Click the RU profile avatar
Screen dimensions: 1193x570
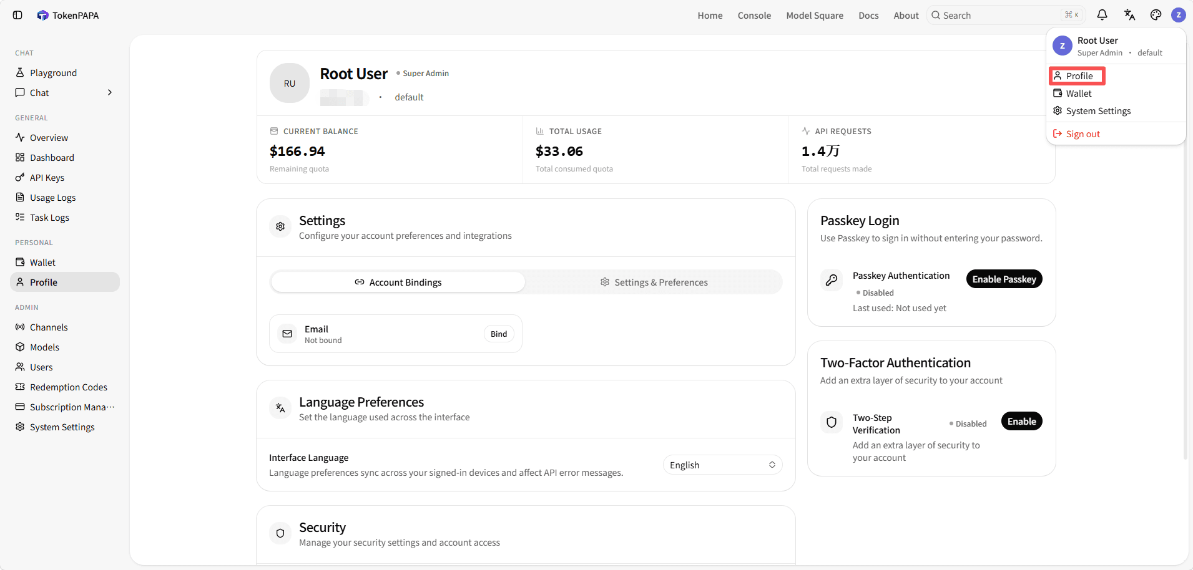click(x=290, y=83)
